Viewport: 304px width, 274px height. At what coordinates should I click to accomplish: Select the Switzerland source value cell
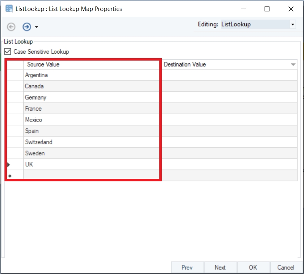[91, 142]
